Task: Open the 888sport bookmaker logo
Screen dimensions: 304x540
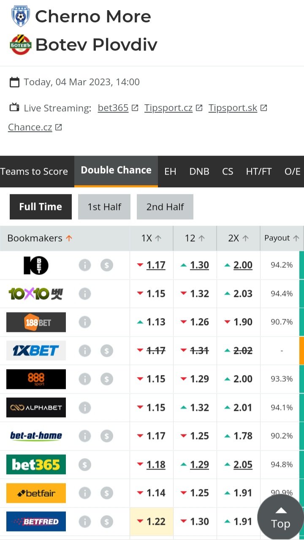Action: pyautogui.click(x=36, y=379)
